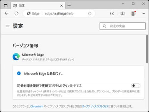149x112 pixels.
Task: Open the Chromium link
Action: [37, 106]
